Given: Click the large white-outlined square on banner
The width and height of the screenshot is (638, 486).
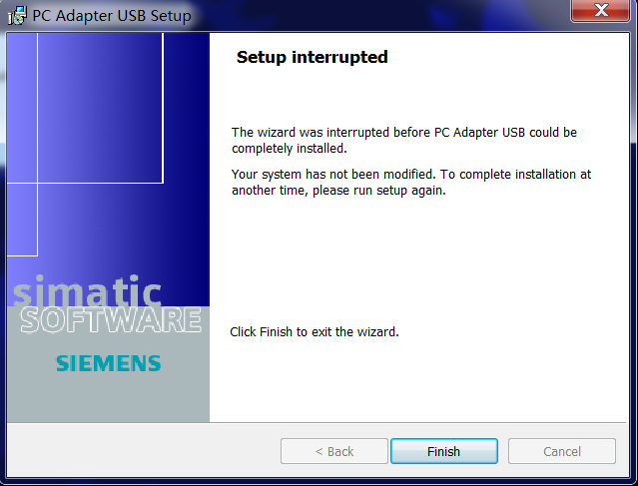Looking at the screenshot, I should click(x=101, y=108).
